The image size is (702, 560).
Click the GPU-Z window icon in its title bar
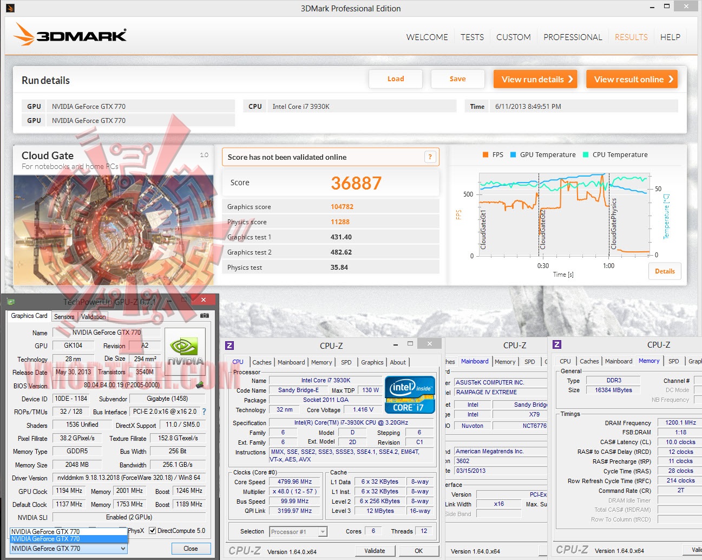click(x=11, y=301)
